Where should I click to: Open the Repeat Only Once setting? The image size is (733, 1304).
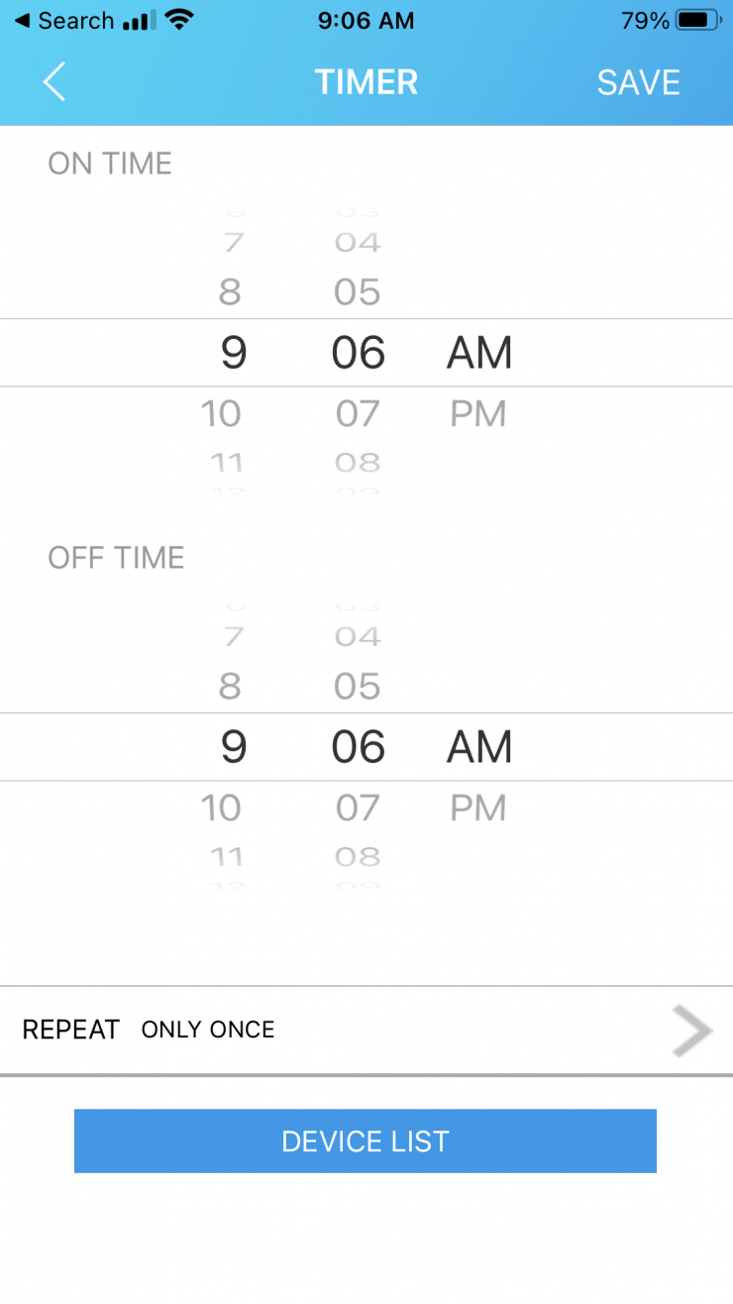tap(208, 1031)
